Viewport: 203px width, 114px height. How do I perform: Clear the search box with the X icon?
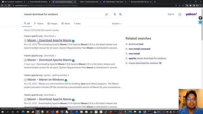coord(107,15)
